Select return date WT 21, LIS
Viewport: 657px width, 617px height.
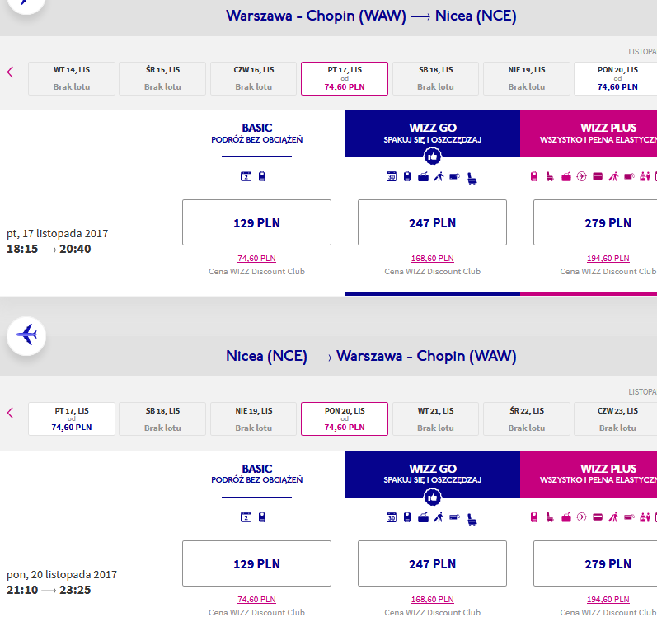tap(435, 419)
